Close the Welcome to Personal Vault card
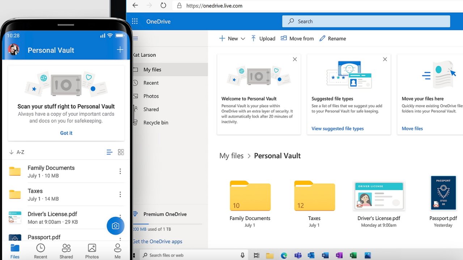The width and height of the screenshot is (463, 260). coord(295,59)
